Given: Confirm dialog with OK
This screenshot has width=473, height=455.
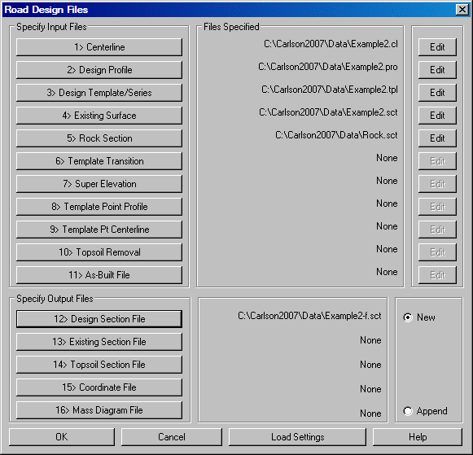Looking at the screenshot, I should click(x=62, y=437).
